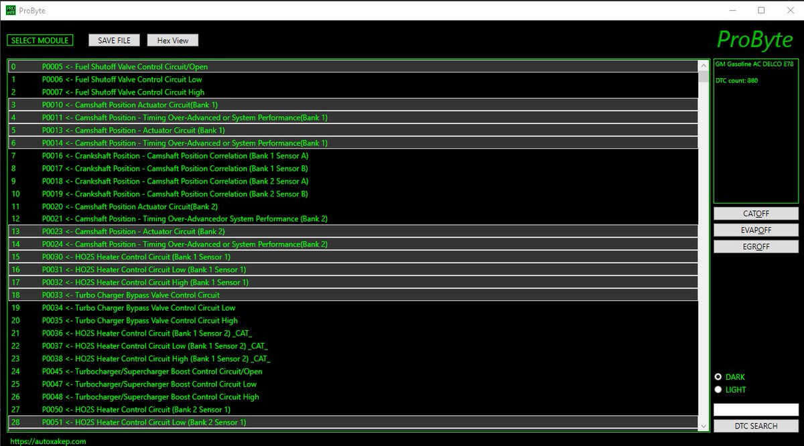Select row P0018 Crankshaft Correlation Bank 2 Sensor A
Viewport: 804px width, 446px height.
tap(353, 181)
